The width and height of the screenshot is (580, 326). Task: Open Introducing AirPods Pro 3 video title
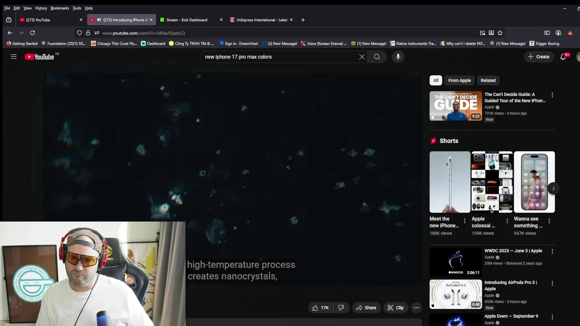point(511,285)
